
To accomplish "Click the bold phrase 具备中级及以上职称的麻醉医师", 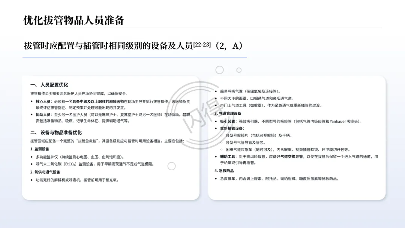I will [98, 102].
